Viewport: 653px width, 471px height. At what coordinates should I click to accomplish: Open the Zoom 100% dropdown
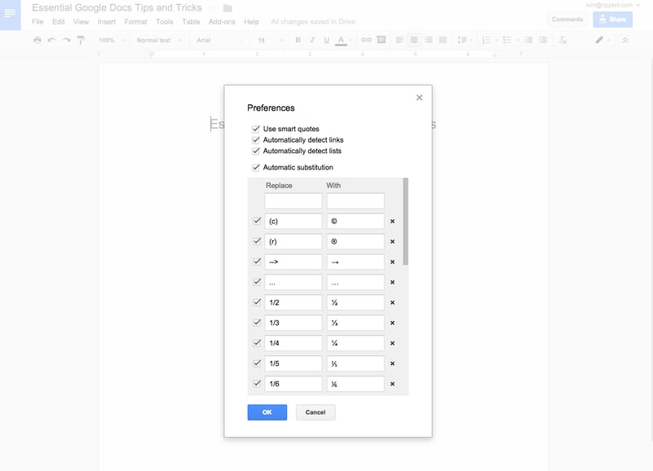(112, 41)
